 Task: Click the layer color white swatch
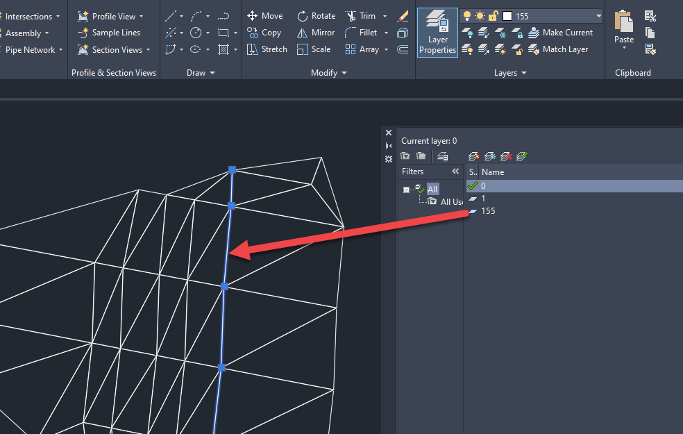point(507,16)
